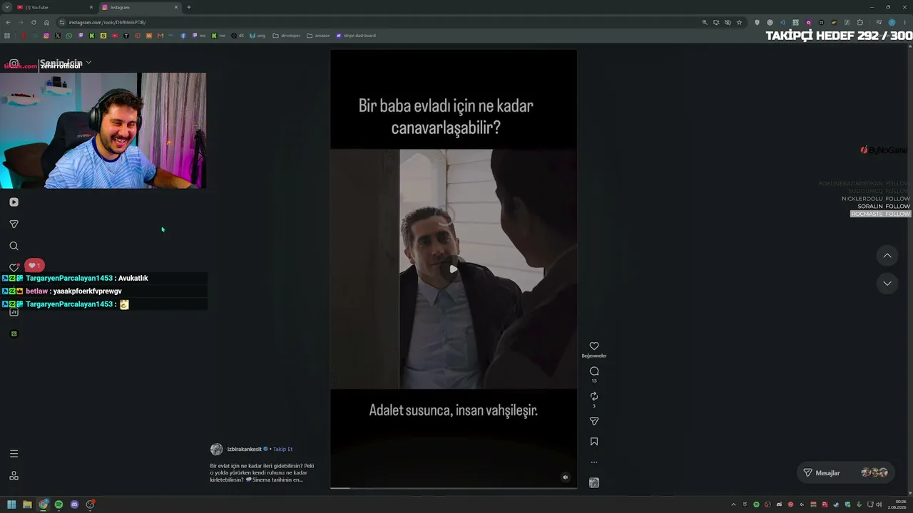Open the Windows Start menu

11,504
